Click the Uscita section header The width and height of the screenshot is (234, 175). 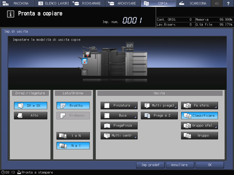pos(160,93)
